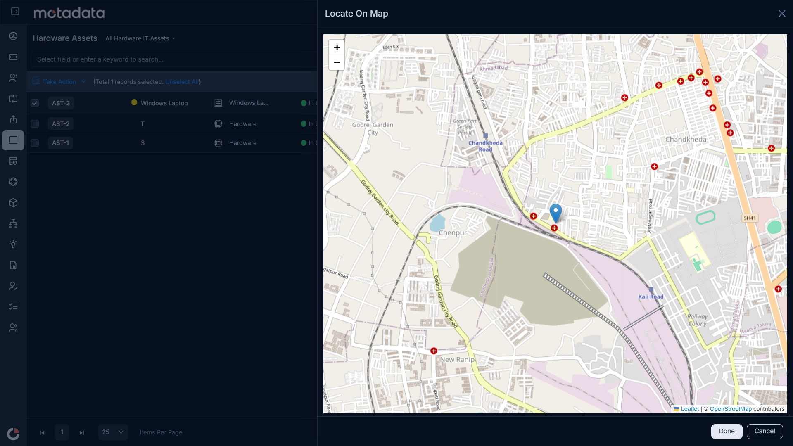Open the upload share icon in the sidebar
Viewport: 793px width, 446px height.
pos(13,119)
